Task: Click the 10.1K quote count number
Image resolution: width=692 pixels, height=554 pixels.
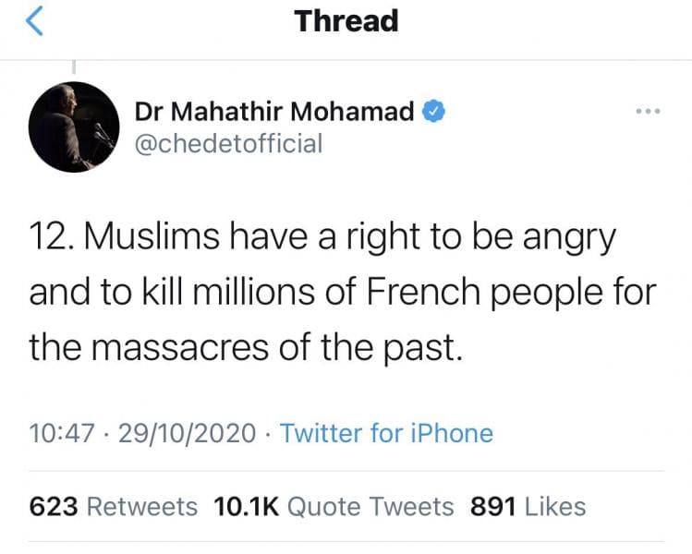Action: click(x=246, y=506)
